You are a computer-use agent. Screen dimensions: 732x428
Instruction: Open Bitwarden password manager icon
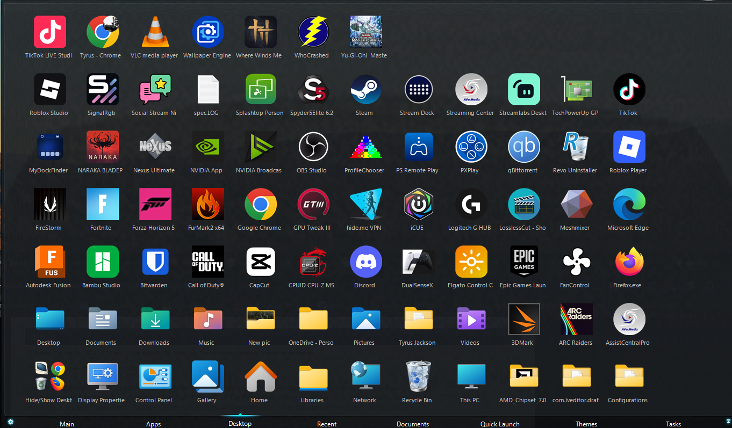pyautogui.click(x=154, y=262)
